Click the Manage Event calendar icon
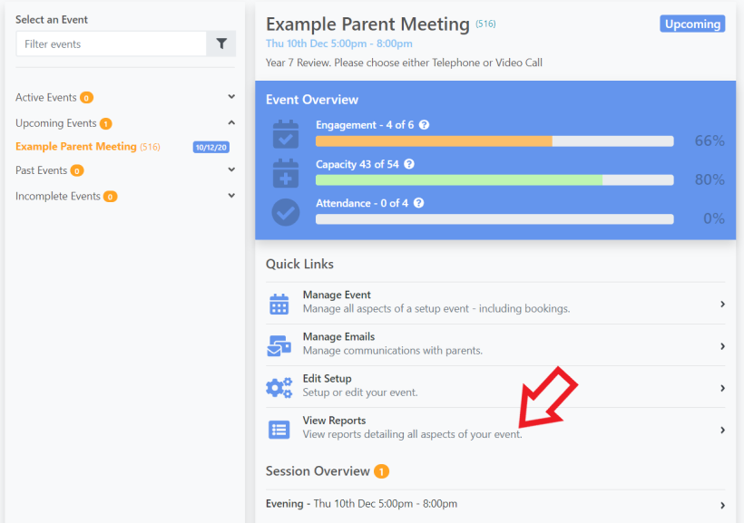The width and height of the screenshot is (744, 523). [279, 304]
